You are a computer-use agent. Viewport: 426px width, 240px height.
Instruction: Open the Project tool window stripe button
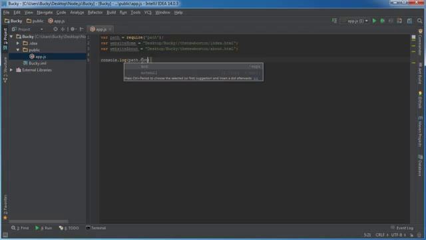[5, 39]
